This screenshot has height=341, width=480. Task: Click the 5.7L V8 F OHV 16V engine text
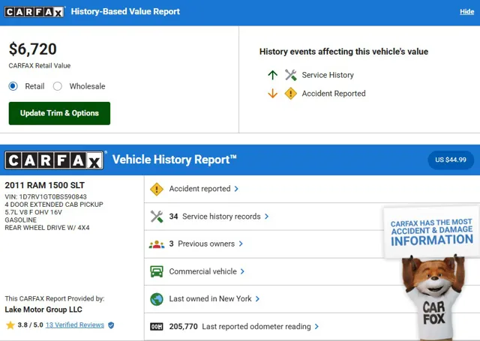tap(33, 212)
